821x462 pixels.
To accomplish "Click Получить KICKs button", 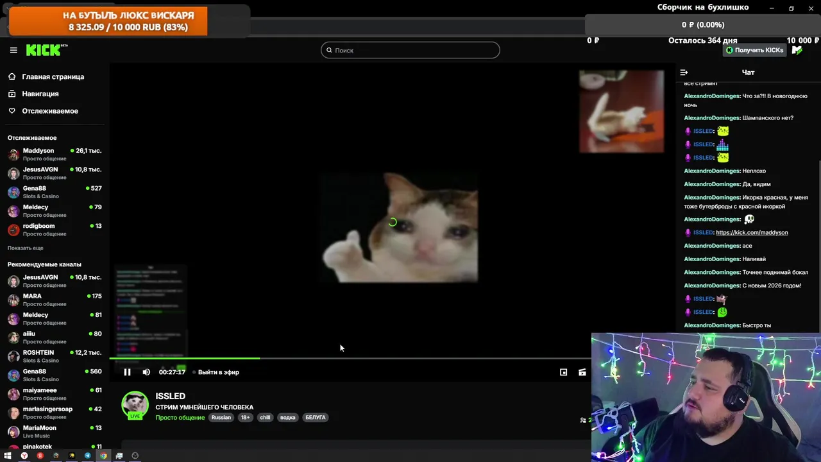I will tap(755, 50).
